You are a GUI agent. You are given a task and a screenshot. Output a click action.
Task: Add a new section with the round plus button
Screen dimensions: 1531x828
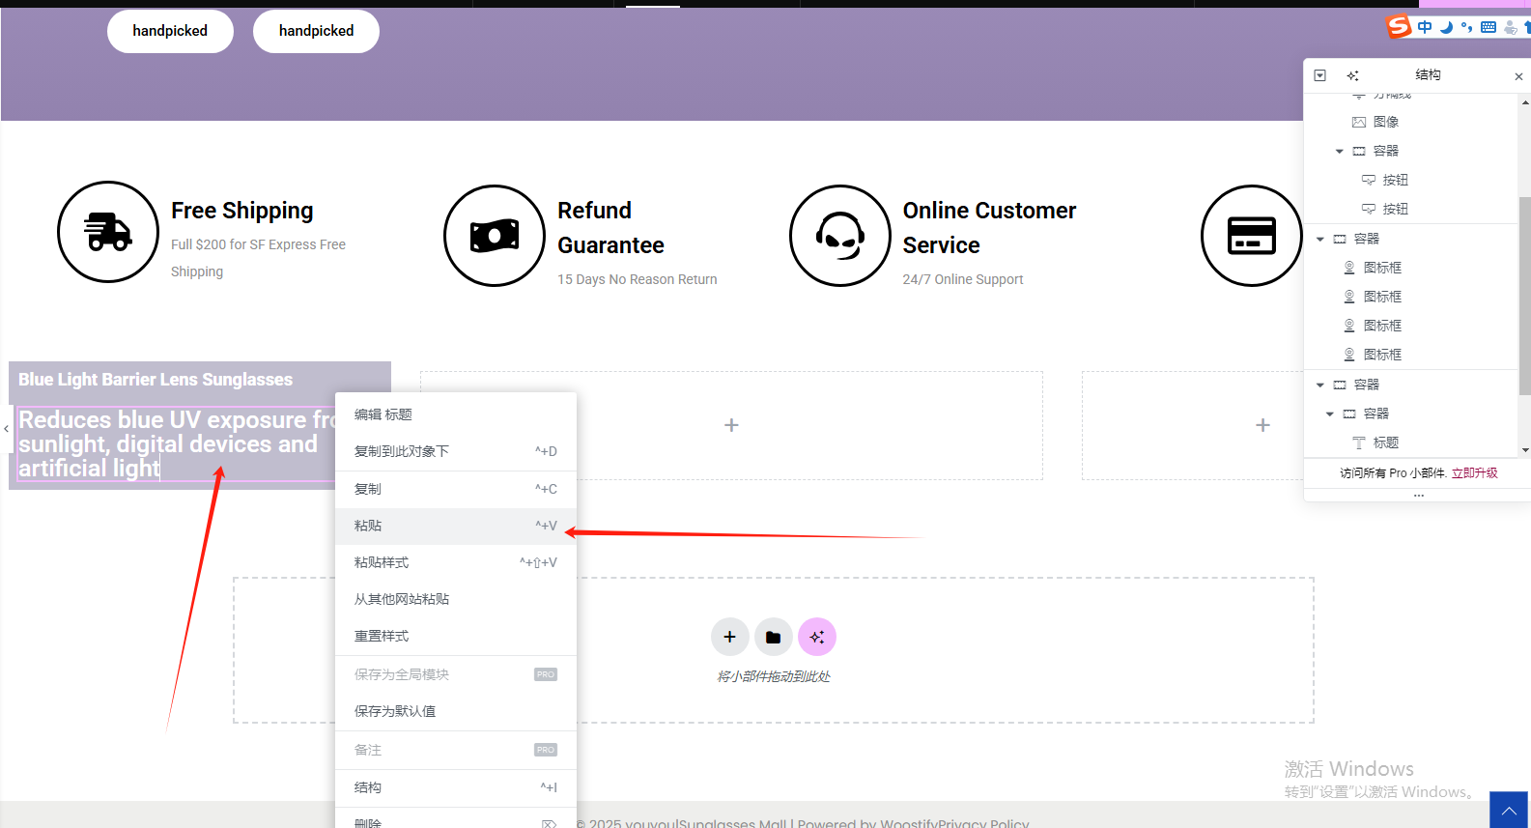pyautogui.click(x=730, y=637)
